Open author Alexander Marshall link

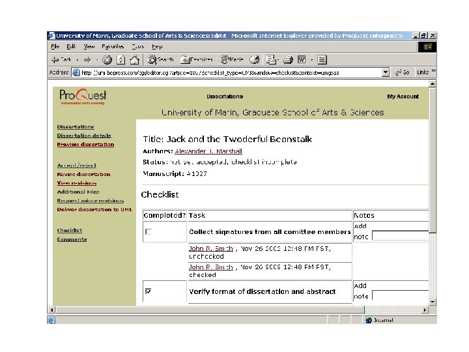click(x=208, y=151)
